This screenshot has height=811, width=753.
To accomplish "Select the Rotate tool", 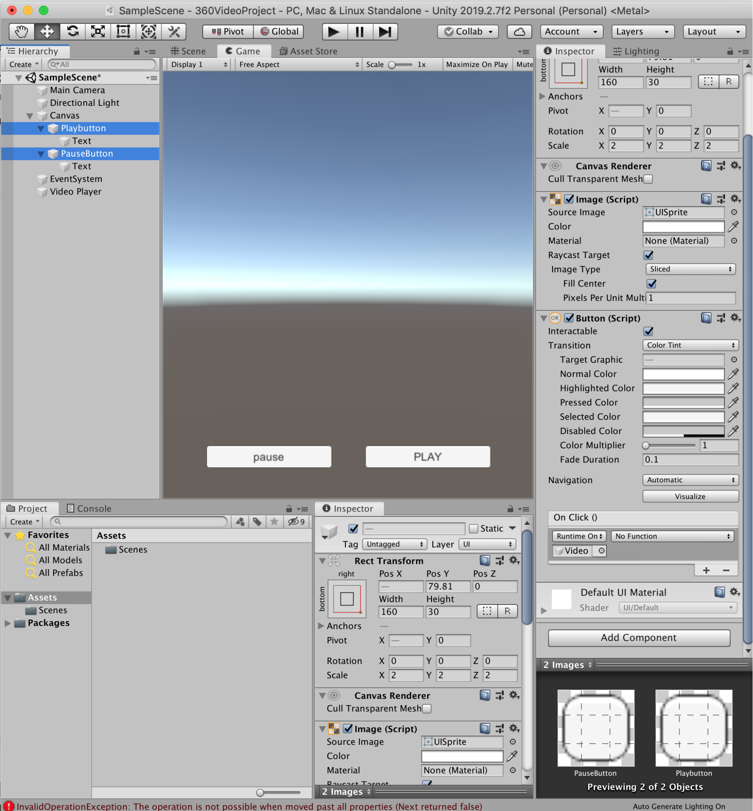I will [73, 31].
